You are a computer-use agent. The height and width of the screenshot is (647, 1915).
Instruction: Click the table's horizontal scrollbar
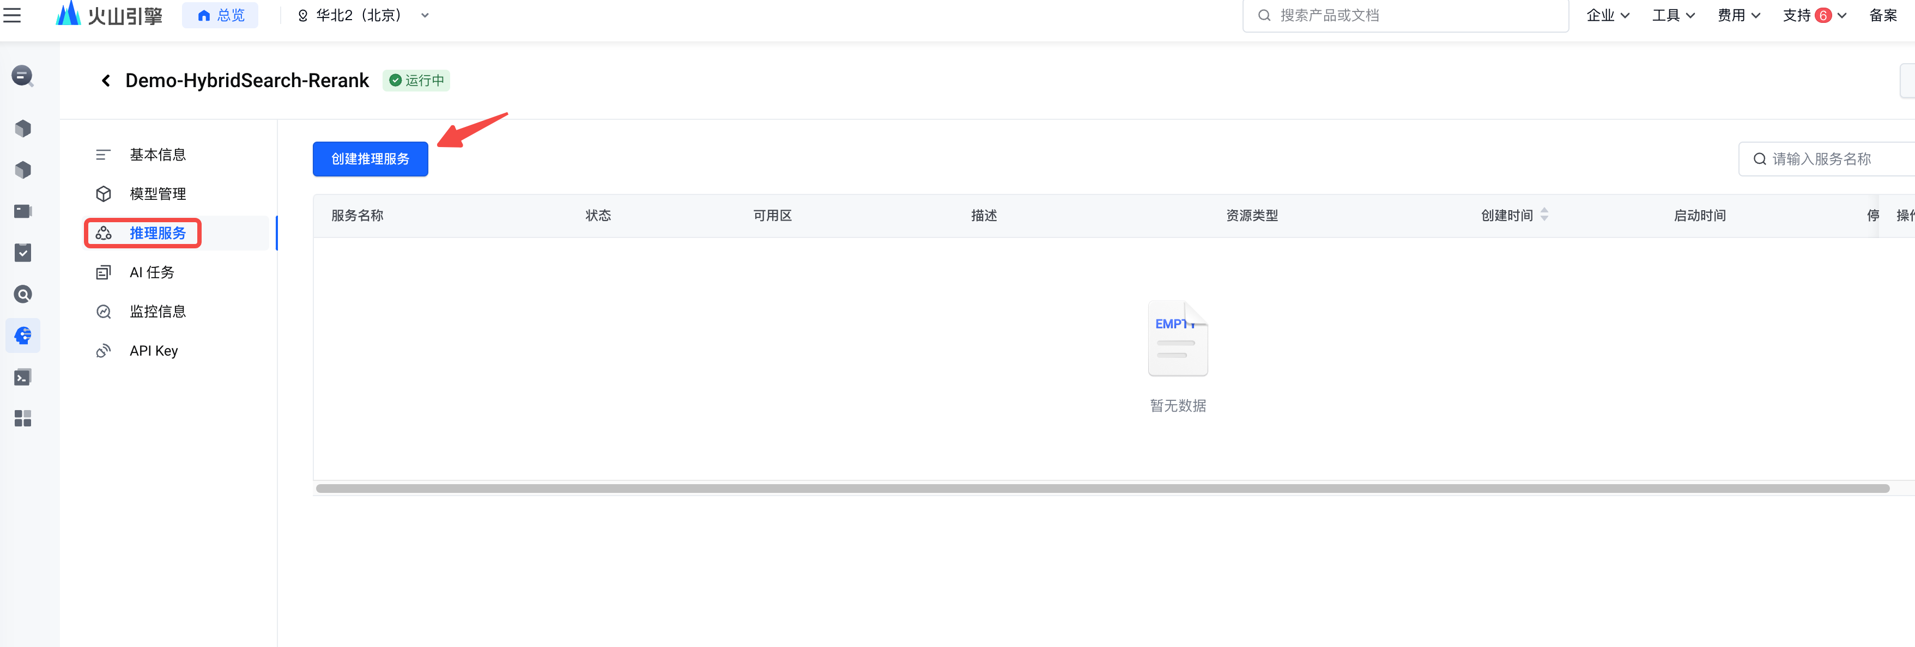coord(1102,489)
